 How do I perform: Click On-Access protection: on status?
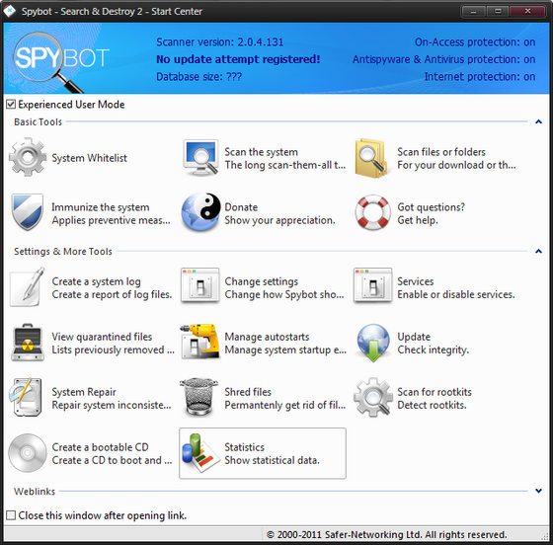[475, 42]
